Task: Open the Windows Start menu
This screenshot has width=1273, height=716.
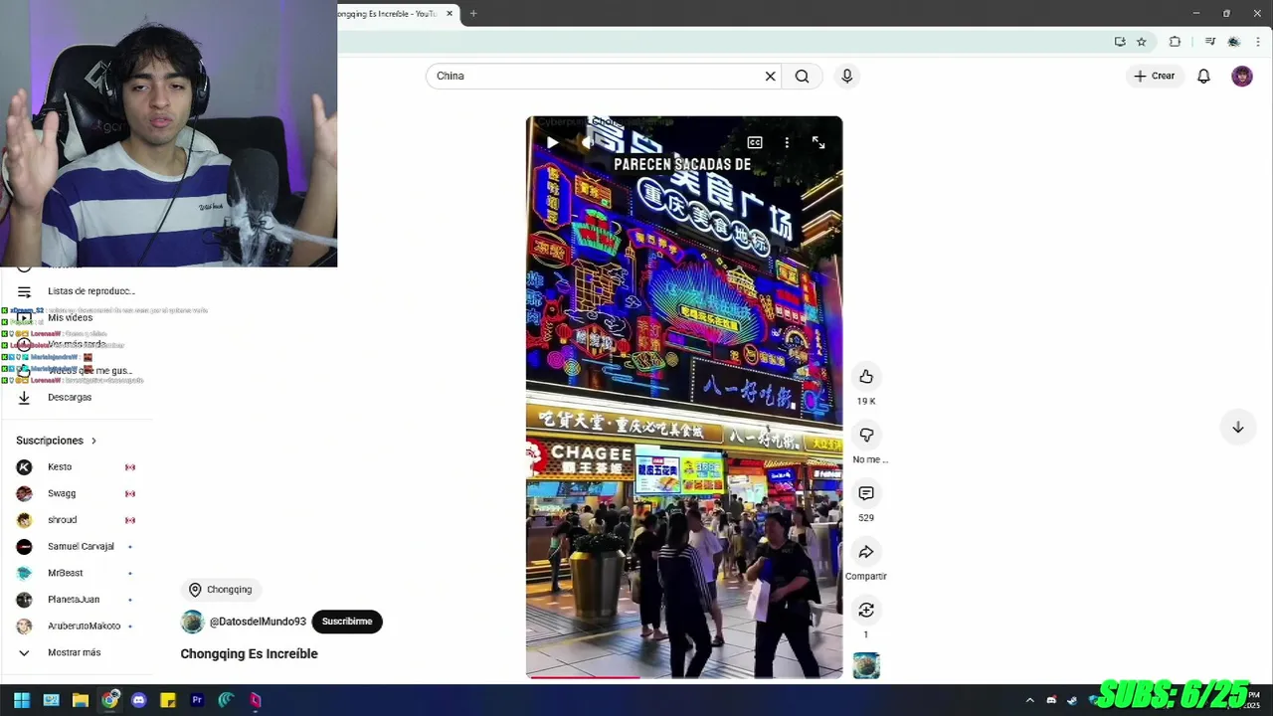Action: [x=22, y=700]
